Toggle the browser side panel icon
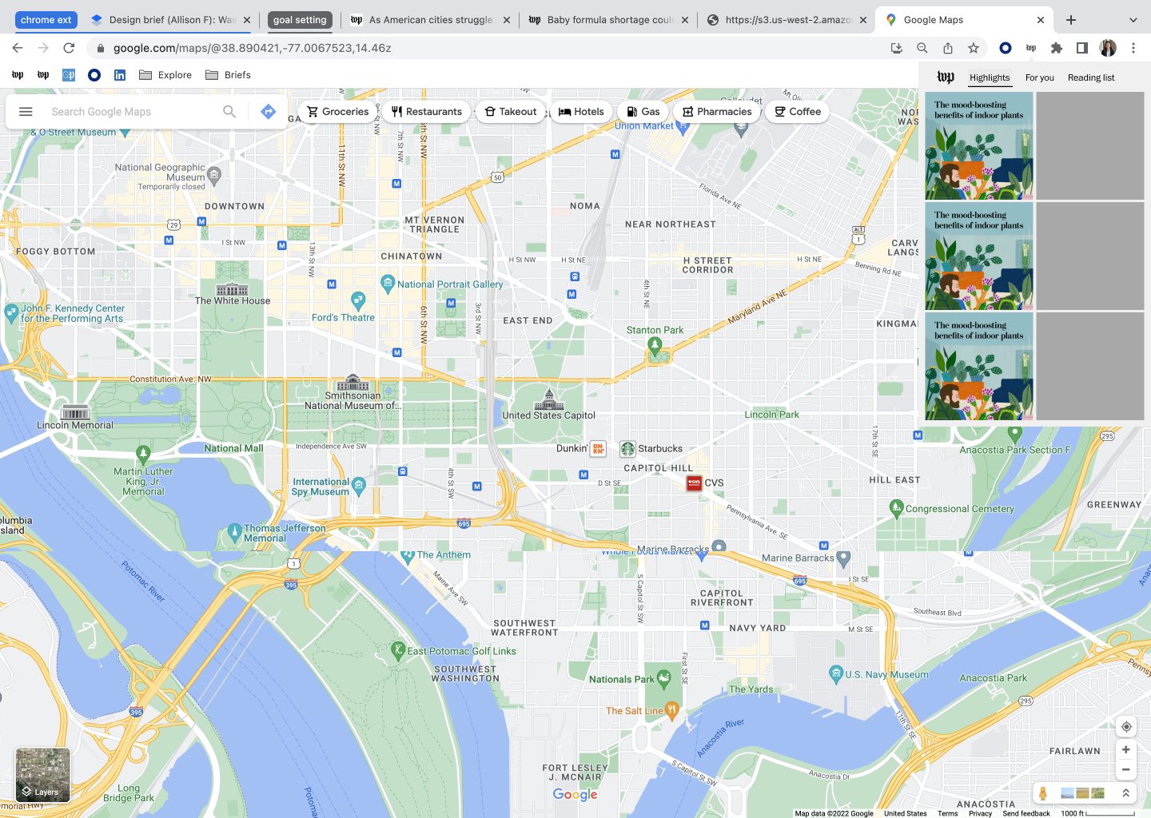The width and height of the screenshot is (1151, 818). tap(1082, 48)
